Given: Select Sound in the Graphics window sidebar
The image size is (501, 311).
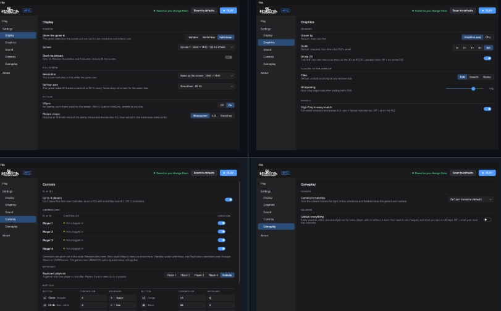Looking at the screenshot, I should point(276,49).
